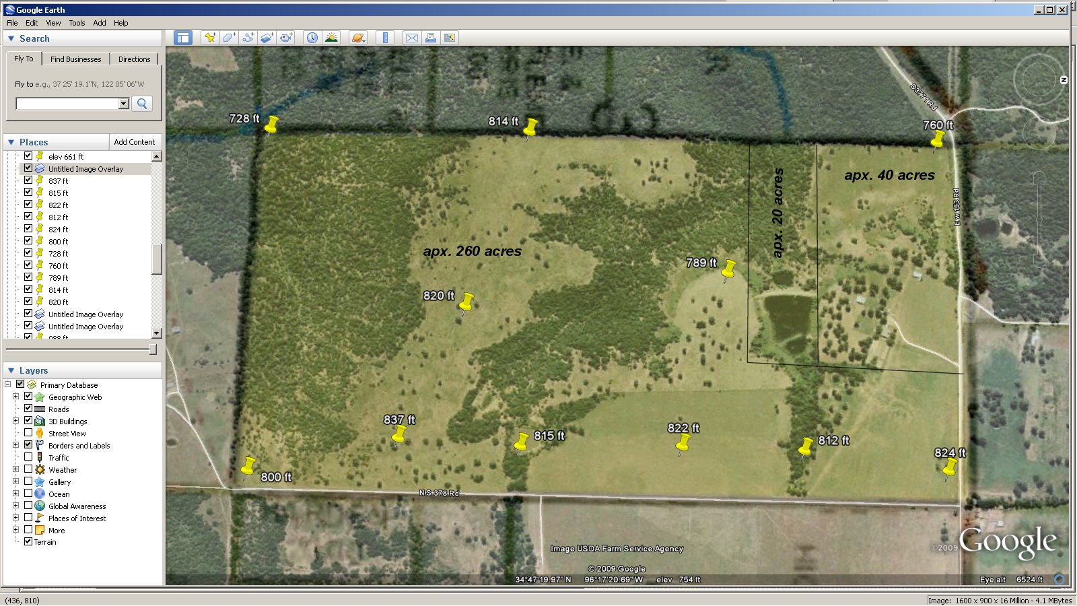Switch to the Directions tab

coord(134,59)
